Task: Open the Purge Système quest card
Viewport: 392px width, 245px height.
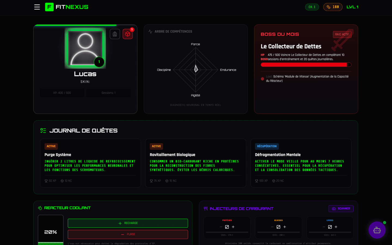Action: 90,163
